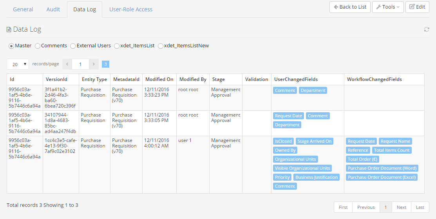This screenshot has height=219, width=436.
Task: Select the Master radio button
Action: coord(11,46)
